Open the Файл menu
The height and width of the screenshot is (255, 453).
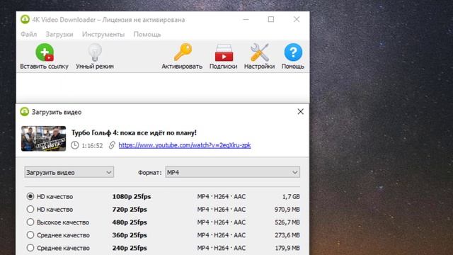(28, 35)
